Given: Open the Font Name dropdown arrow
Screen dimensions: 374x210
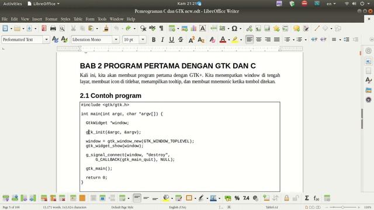Looking at the screenshot, I should 116,40.
